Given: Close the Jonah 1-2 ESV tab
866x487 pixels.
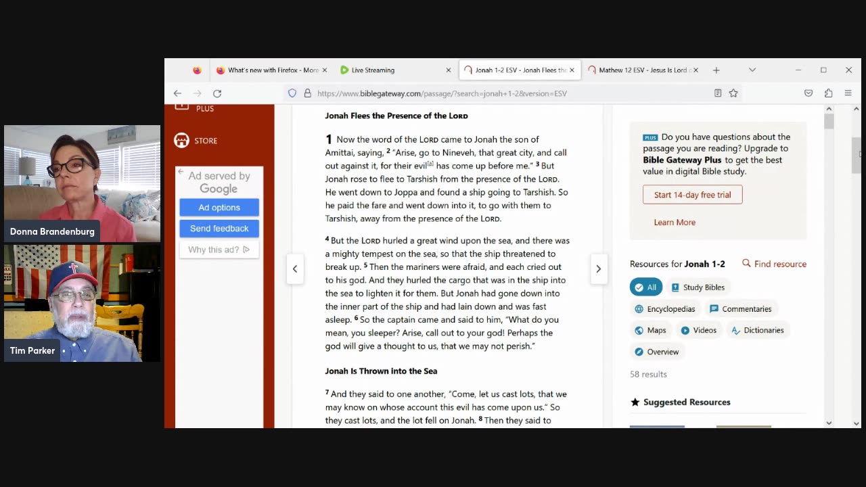Looking at the screenshot, I should click(x=572, y=70).
